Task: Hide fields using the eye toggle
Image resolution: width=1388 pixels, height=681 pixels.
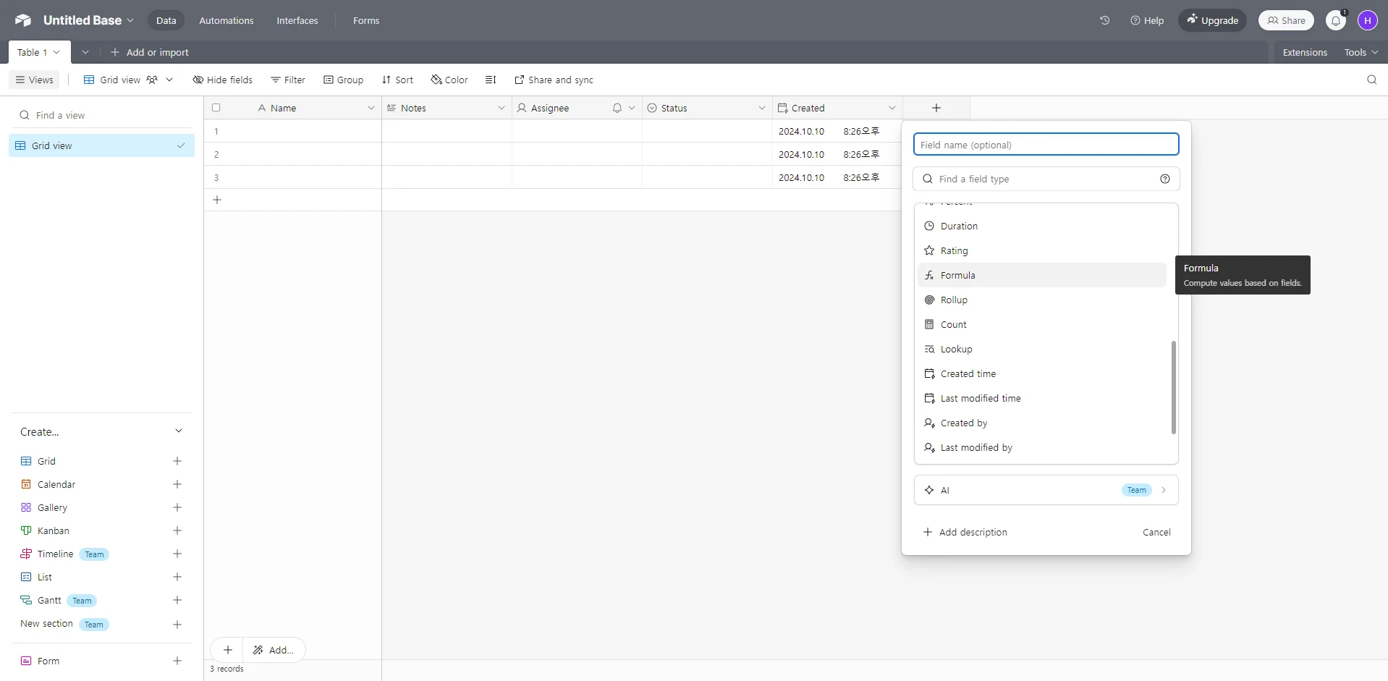Action: [x=222, y=80]
